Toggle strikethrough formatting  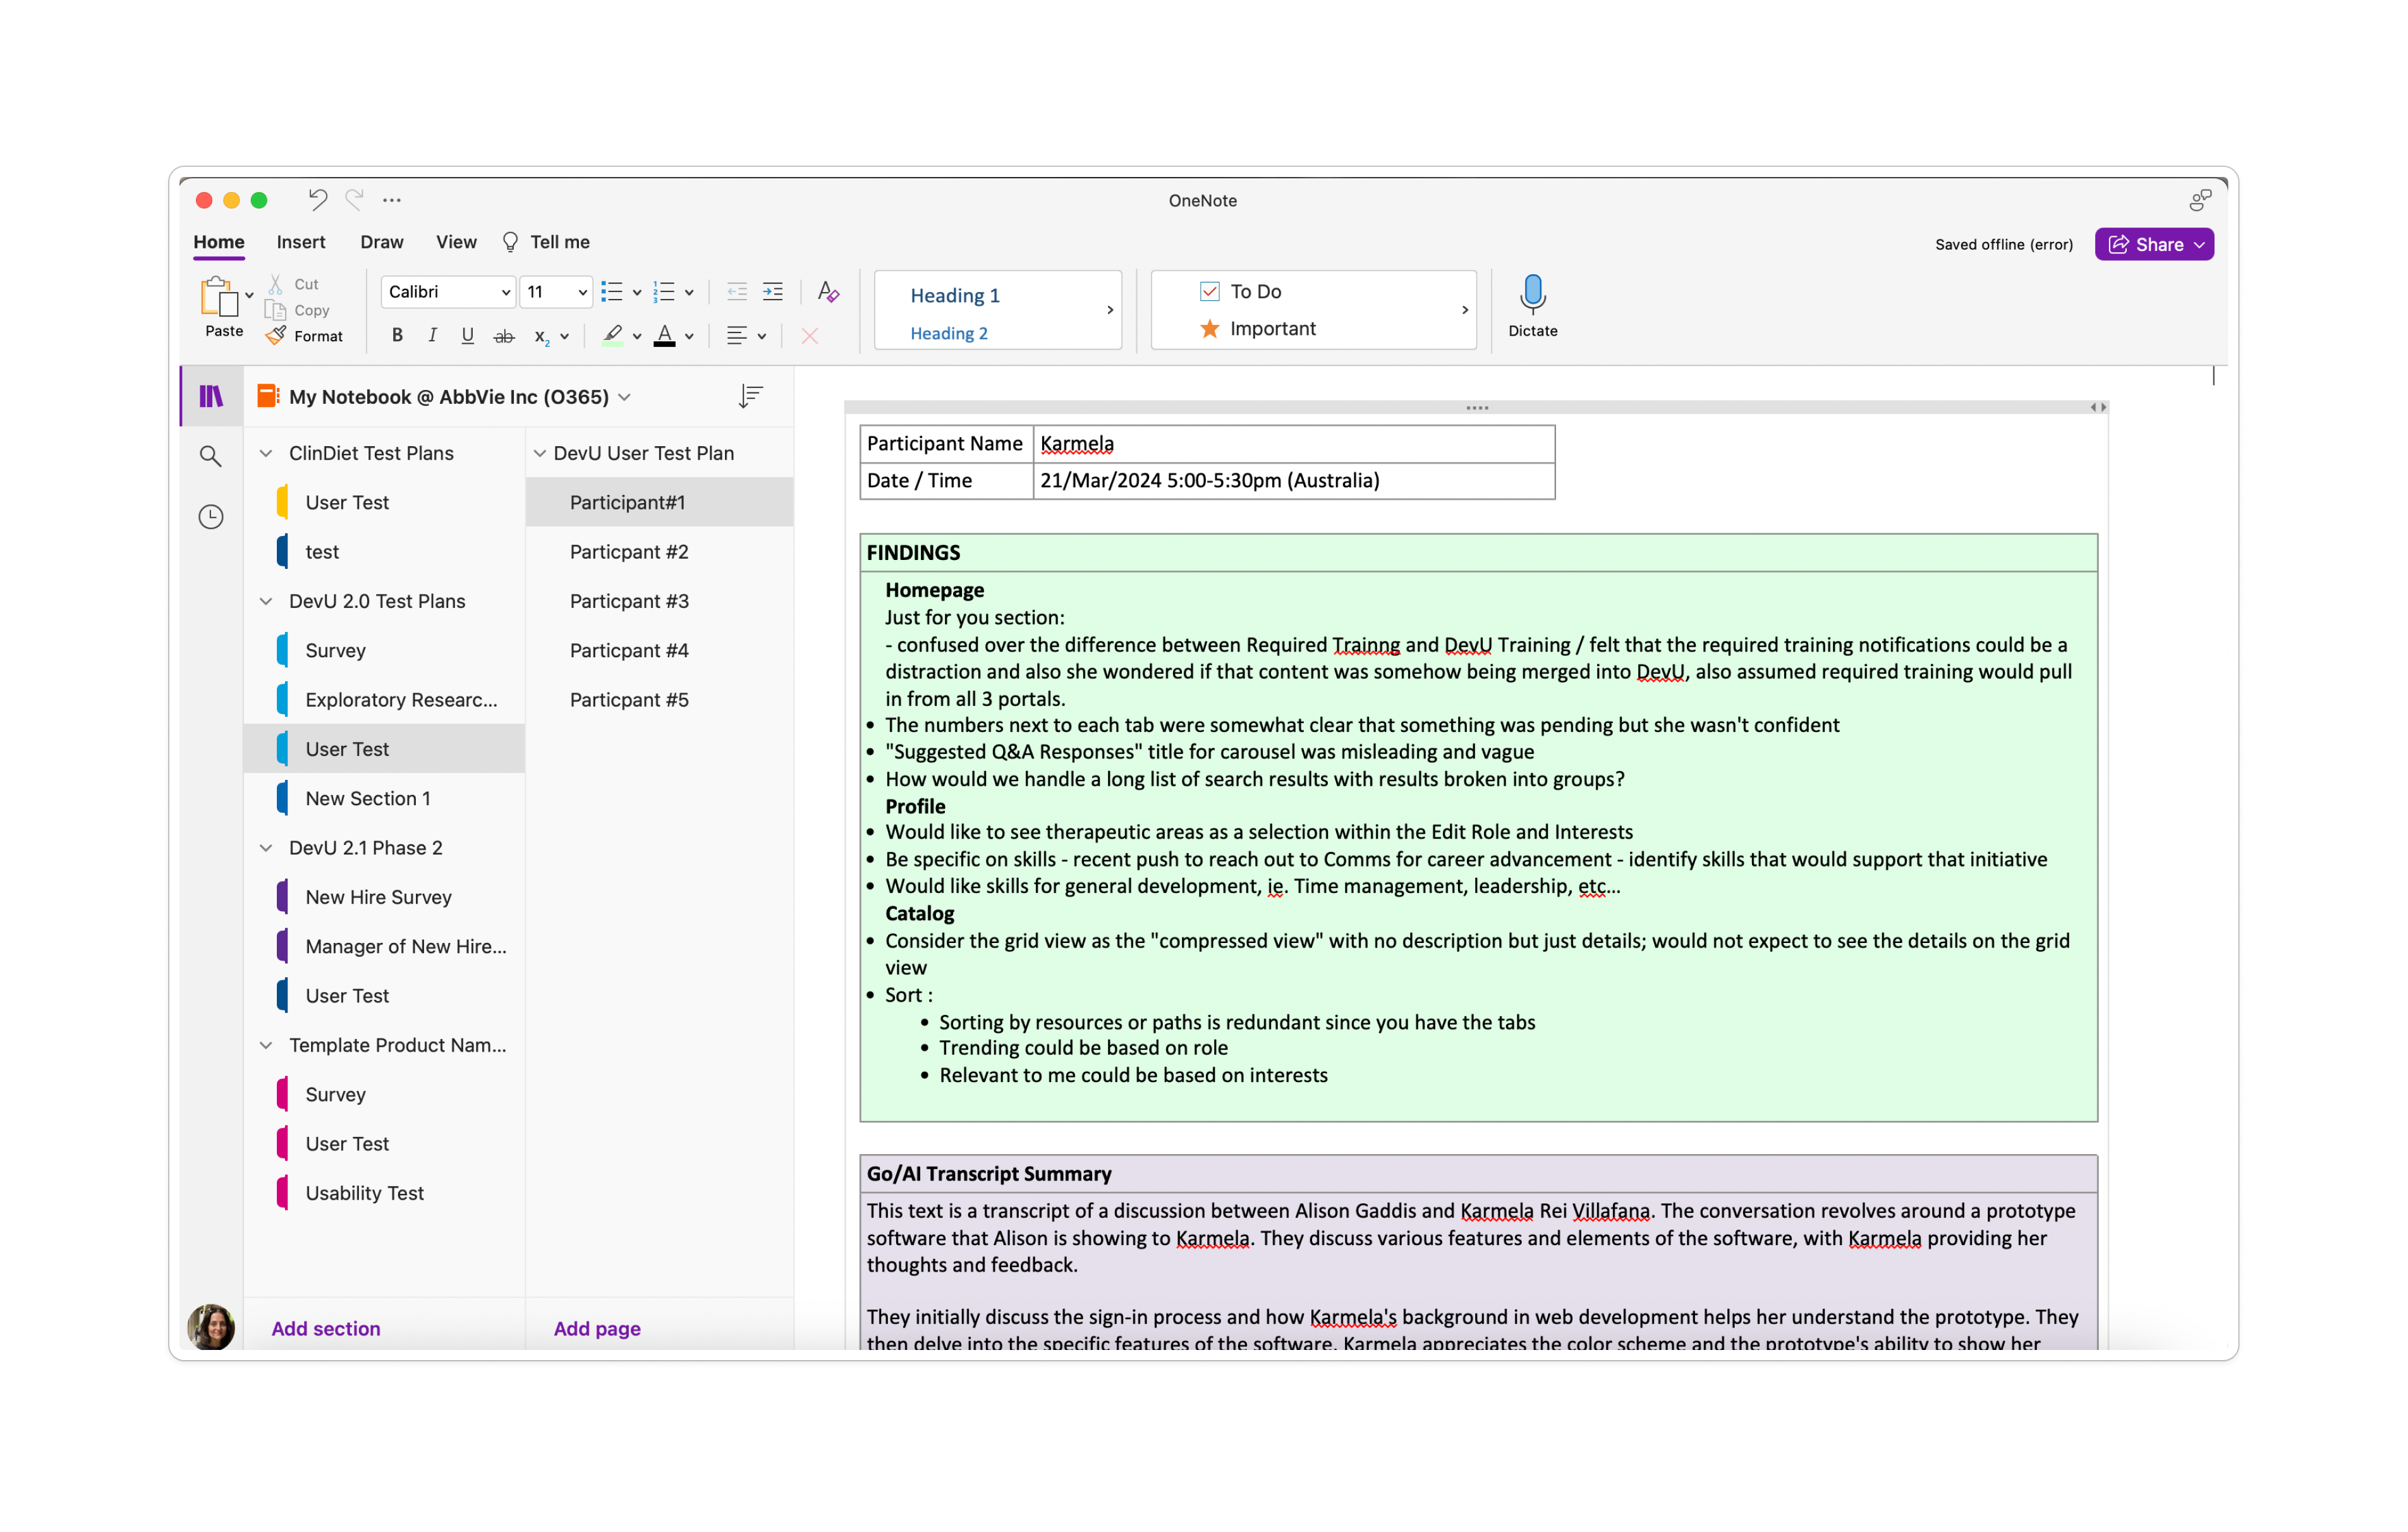(x=504, y=337)
